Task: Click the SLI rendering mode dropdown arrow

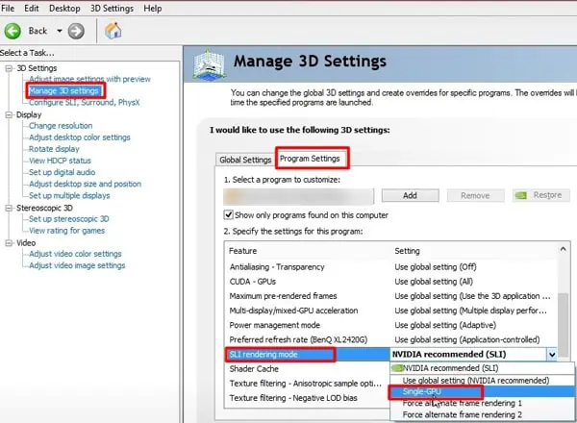Action: point(551,354)
